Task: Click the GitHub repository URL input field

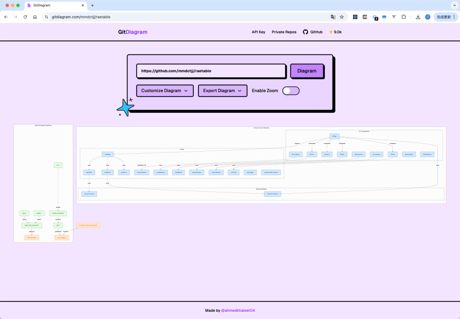Action: (211, 71)
